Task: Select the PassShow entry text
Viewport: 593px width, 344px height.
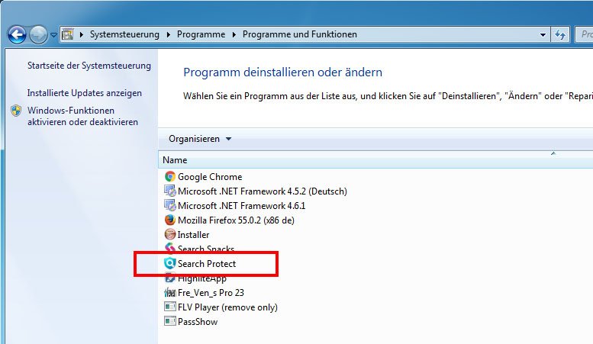Action: [198, 322]
